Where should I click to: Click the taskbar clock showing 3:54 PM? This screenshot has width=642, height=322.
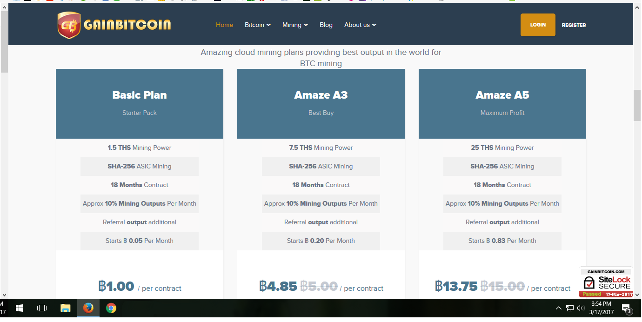click(x=602, y=308)
